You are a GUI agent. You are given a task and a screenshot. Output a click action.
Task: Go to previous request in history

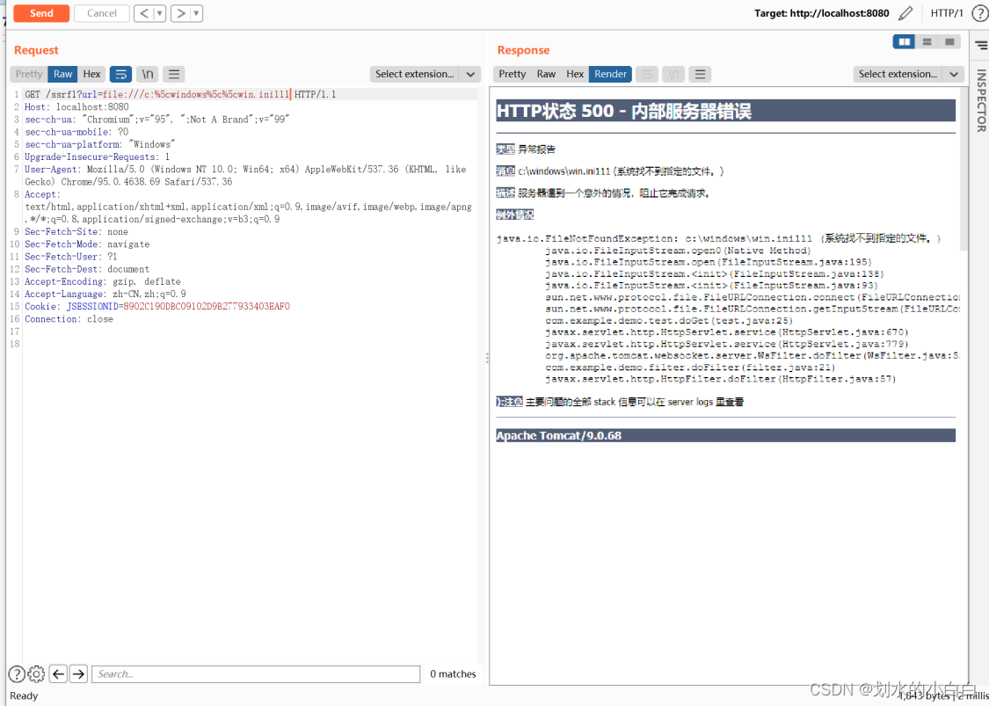coord(144,13)
